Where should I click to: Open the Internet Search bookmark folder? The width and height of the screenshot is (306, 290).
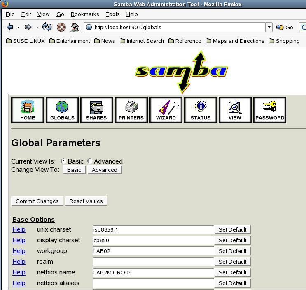coord(142,41)
